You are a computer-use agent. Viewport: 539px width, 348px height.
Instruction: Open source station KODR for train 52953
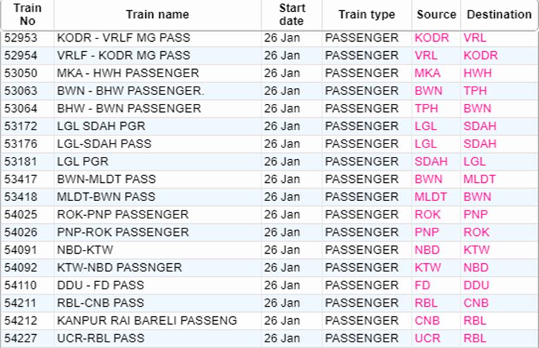click(x=432, y=38)
